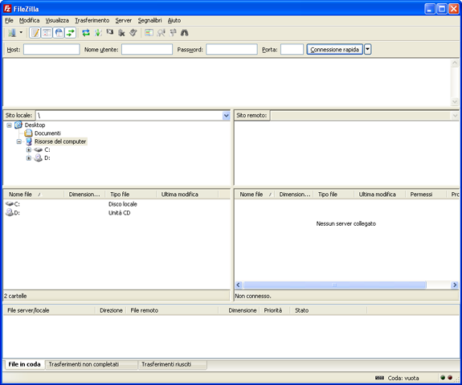
Task: Select Documenti in the local tree
Action: click(47, 133)
